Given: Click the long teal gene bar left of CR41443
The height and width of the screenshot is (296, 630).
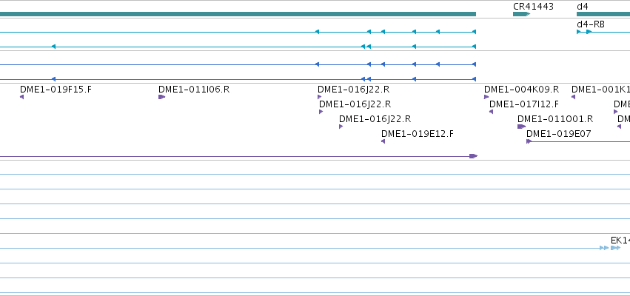Looking at the screenshot, I should (x=238, y=14).
